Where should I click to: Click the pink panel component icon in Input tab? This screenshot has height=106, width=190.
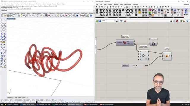click(x=150, y=10)
